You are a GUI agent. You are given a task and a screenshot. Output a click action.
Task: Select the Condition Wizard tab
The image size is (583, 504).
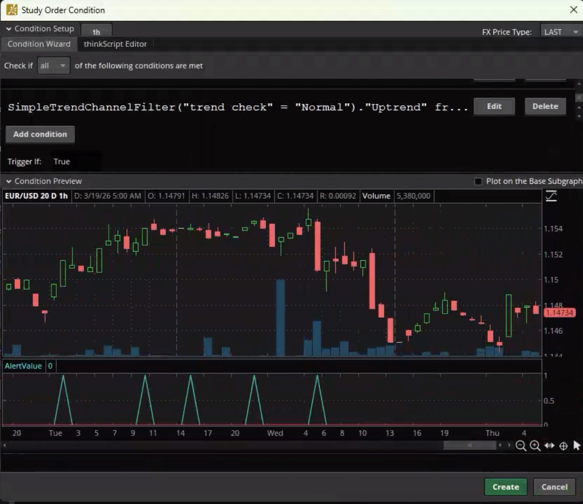pos(39,44)
